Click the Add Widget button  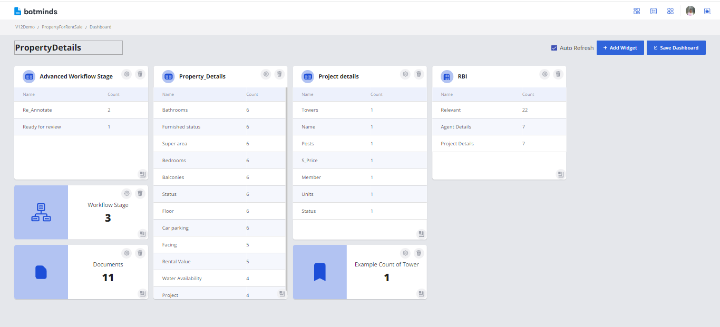(620, 48)
